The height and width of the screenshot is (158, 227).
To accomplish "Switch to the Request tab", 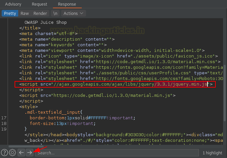I will (39, 4).
